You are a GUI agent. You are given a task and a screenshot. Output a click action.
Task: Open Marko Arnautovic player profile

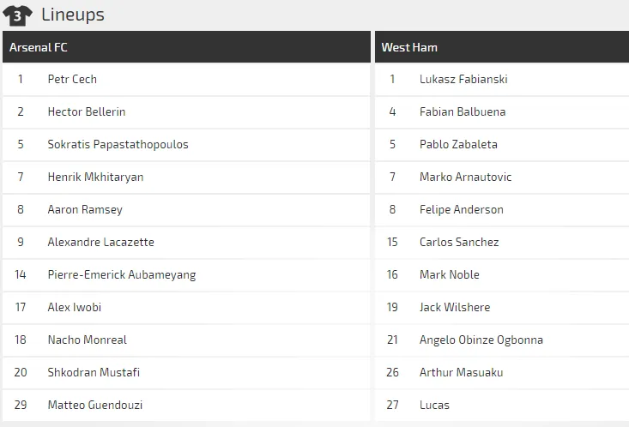465,177
